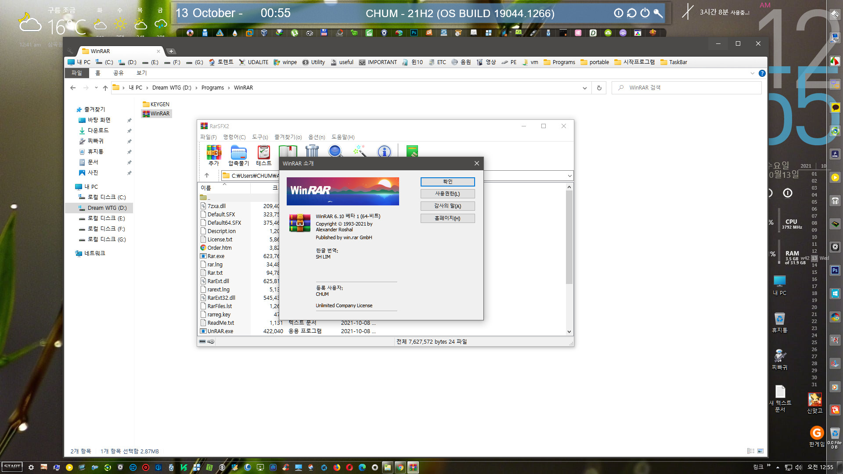Click the Explorer refresh button
The width and height of the screenshot is (843, 474).
(599, 88)
